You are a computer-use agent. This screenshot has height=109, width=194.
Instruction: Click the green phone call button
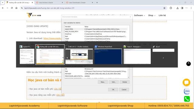coord(187,99)
